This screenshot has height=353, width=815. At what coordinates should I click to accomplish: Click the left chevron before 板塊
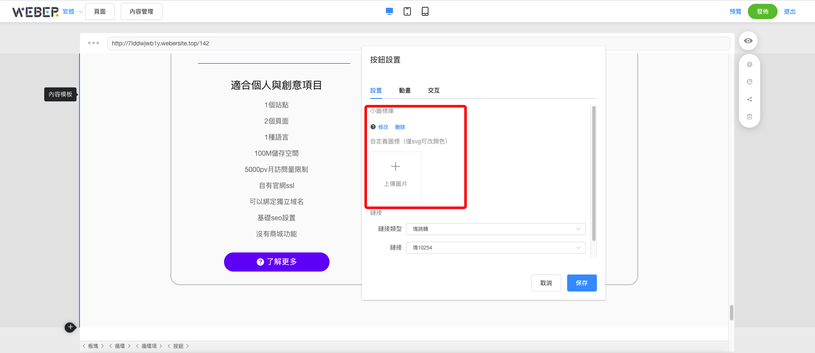(x=84, y=346)
